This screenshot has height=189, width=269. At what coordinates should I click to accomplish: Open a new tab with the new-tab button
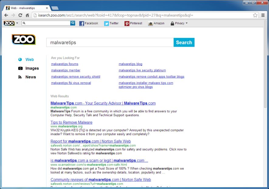tap(55, 8)
